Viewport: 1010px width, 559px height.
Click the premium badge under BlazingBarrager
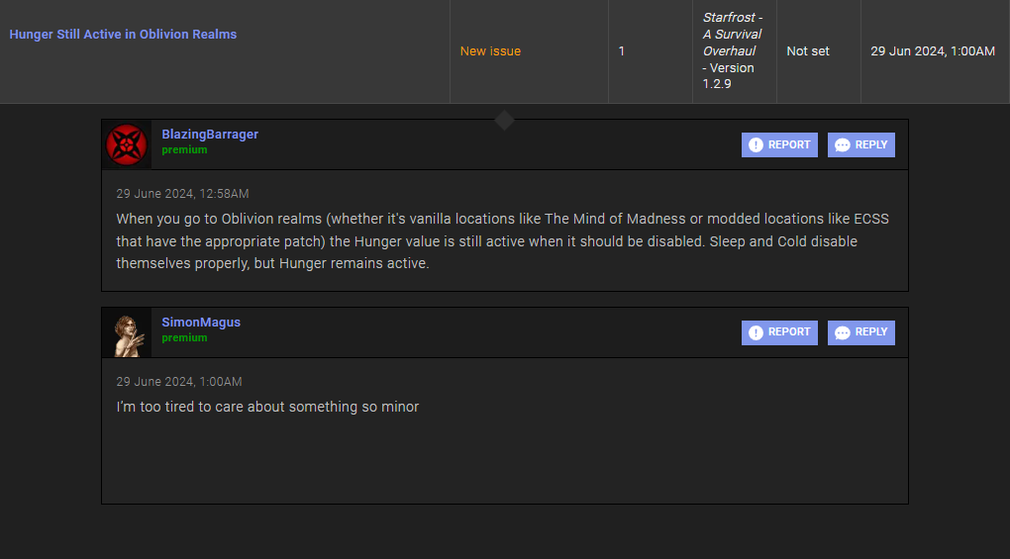(184, 149)
